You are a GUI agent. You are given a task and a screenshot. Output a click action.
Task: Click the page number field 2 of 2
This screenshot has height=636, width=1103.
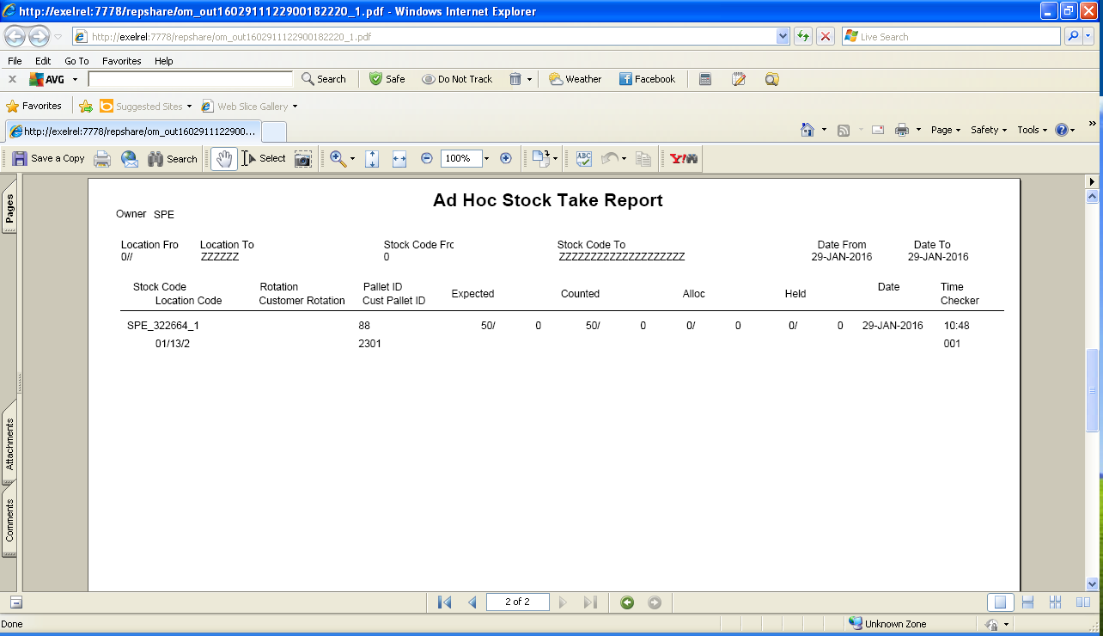coord(517,602)
